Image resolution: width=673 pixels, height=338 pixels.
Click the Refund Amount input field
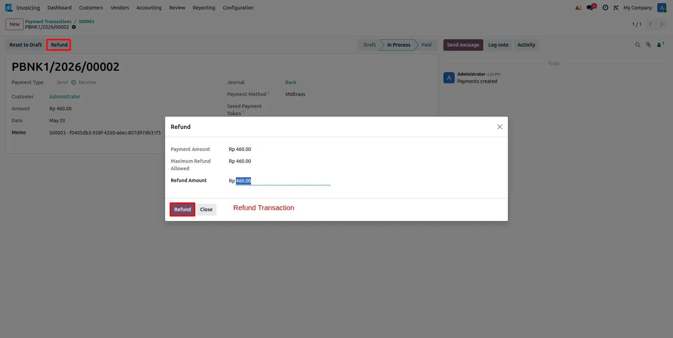tap(283, 181)
